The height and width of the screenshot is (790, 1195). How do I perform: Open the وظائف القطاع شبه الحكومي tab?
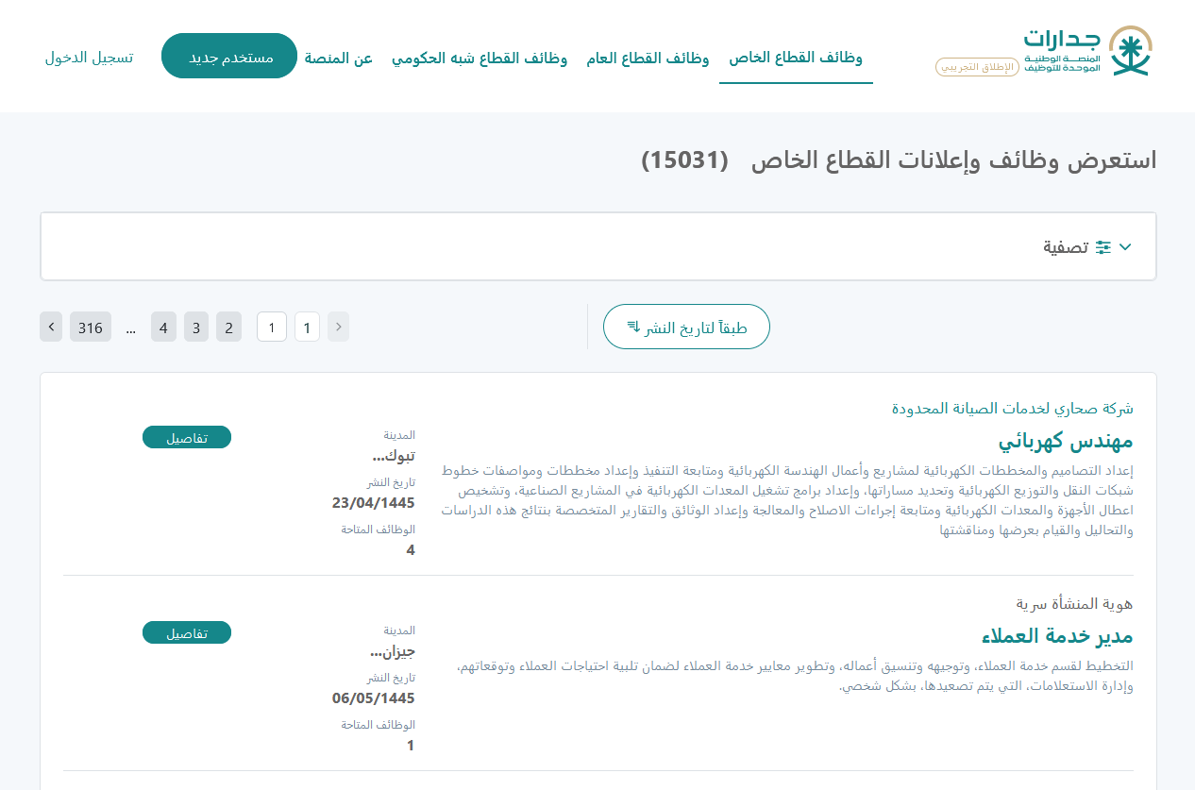tap(480, 59)
